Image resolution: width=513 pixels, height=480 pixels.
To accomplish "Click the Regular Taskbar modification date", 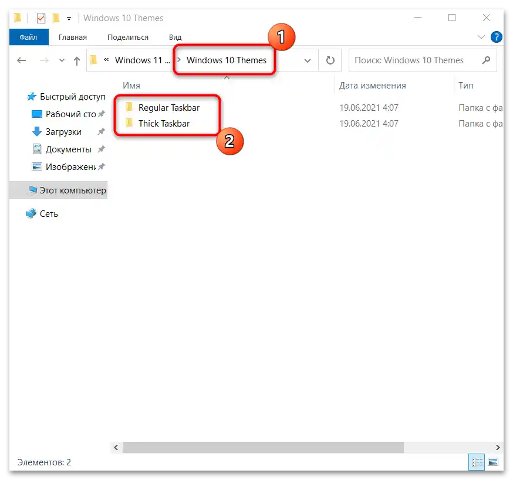I will click(369, 108).
